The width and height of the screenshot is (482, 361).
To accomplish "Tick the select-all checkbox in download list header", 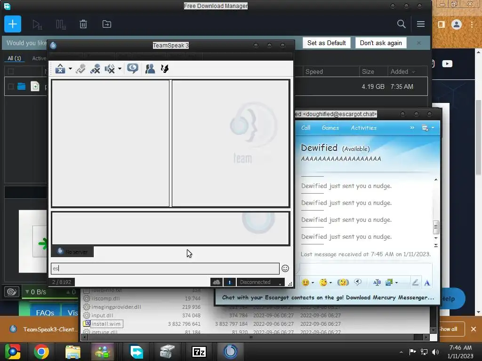I will 11,71.
